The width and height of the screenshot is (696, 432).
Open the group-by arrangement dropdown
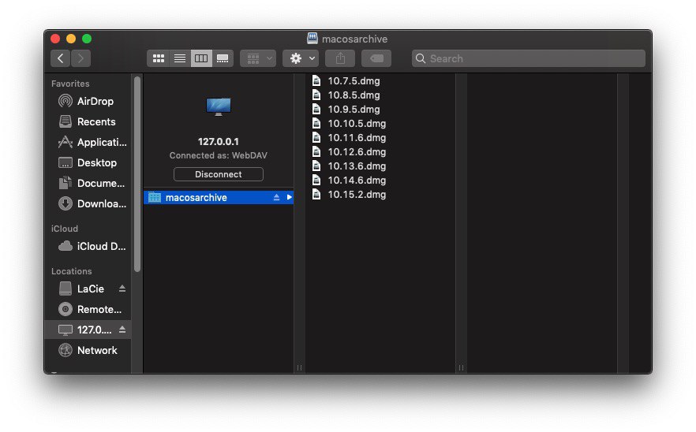[x=258, y=58]
